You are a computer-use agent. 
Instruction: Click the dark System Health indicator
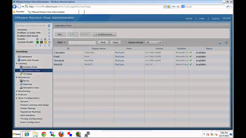[x=41, y=42]
